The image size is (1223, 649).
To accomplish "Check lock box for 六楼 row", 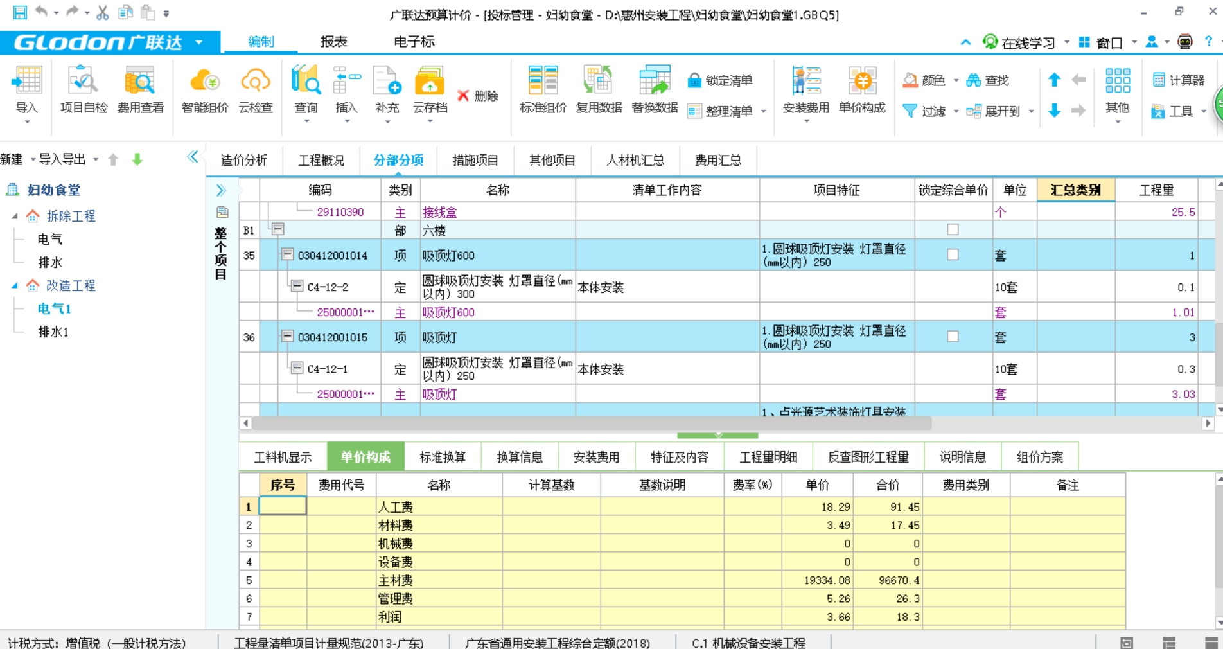I will [x=953, y=229].
